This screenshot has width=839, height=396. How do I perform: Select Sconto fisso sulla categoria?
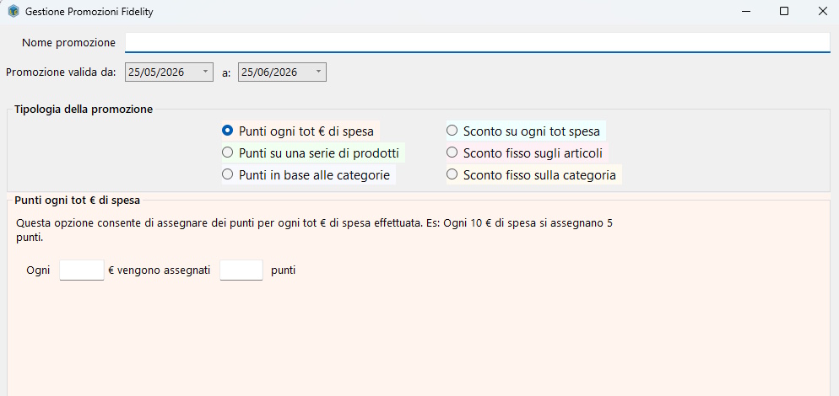coord(533,174)
